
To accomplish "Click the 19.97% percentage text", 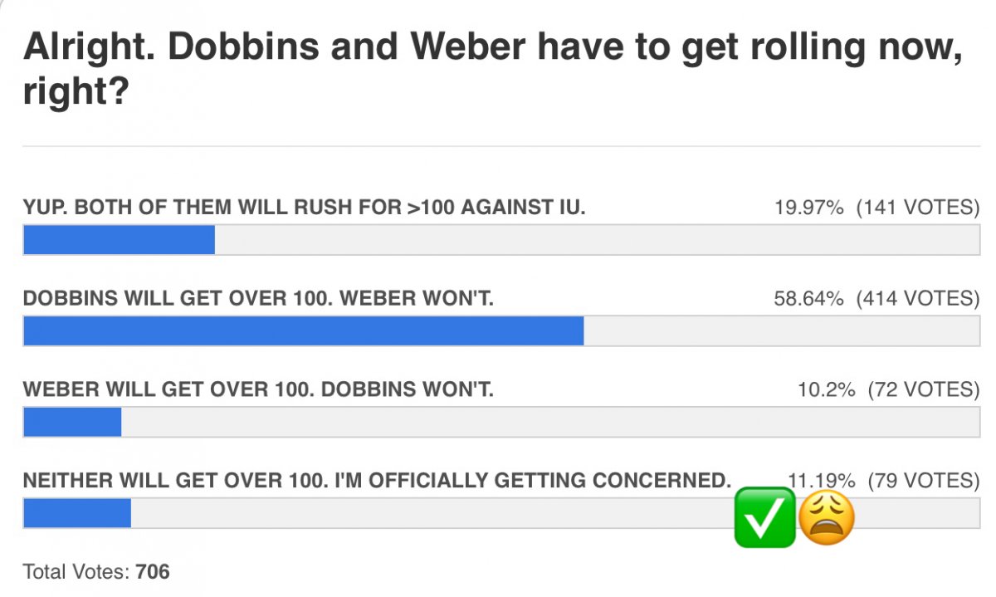I will pos(808,207).
